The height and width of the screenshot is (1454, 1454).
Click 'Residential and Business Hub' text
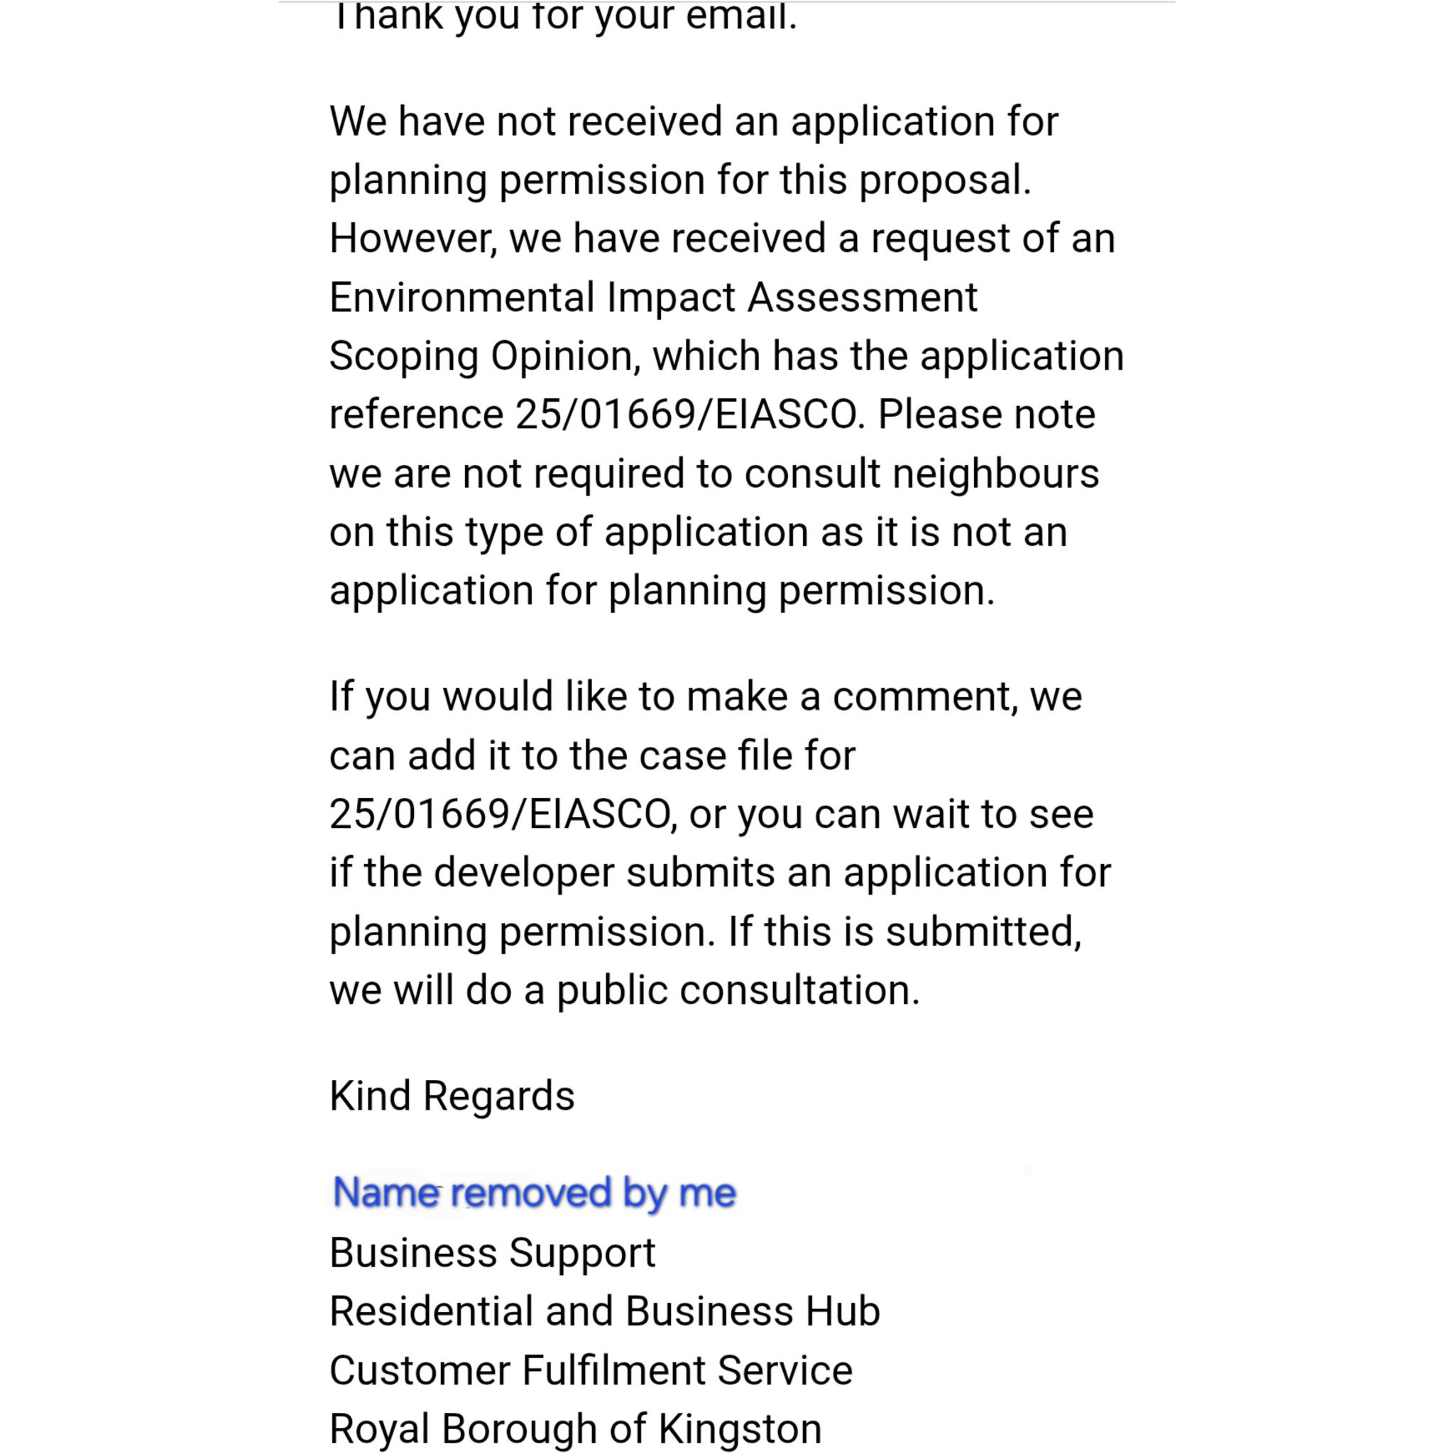[604, 1311]
